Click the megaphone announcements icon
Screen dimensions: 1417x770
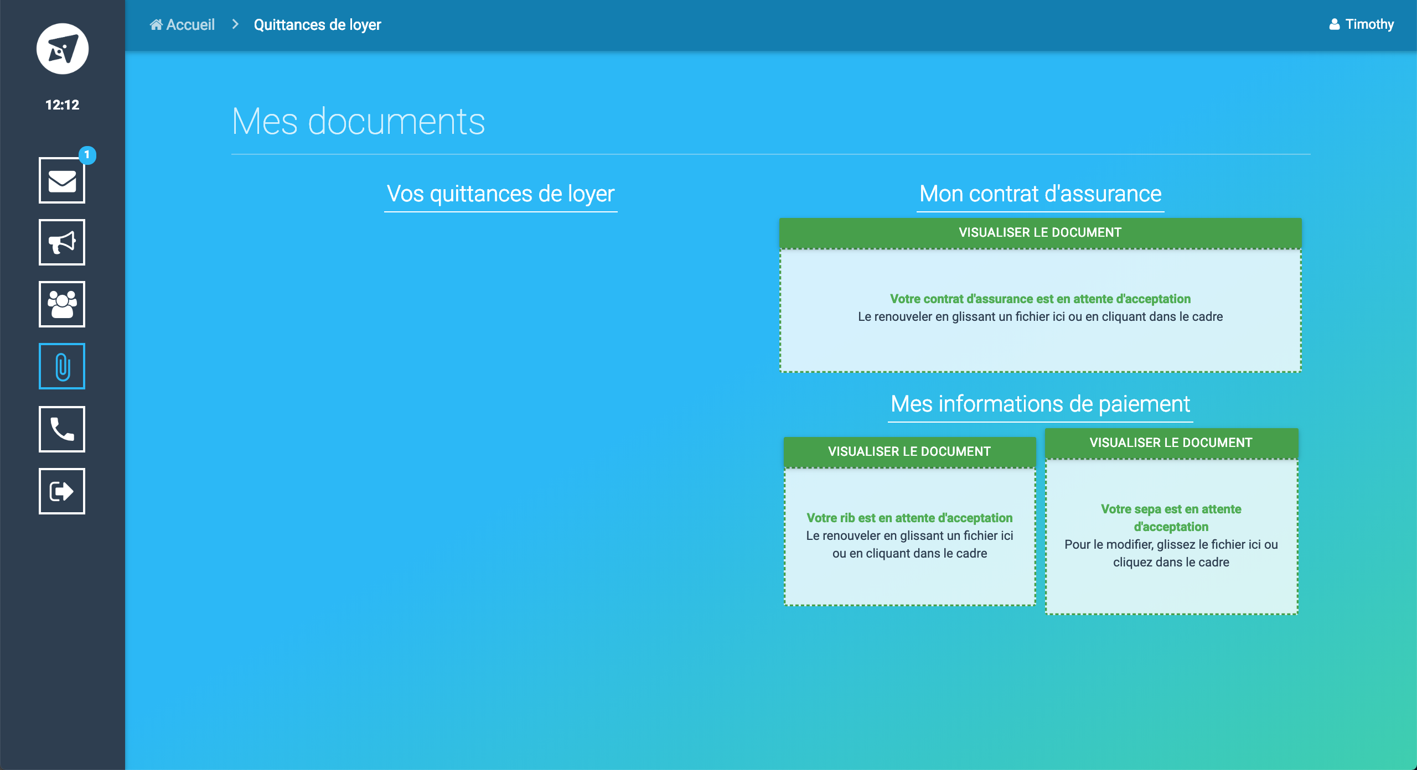tap(62, 242)
